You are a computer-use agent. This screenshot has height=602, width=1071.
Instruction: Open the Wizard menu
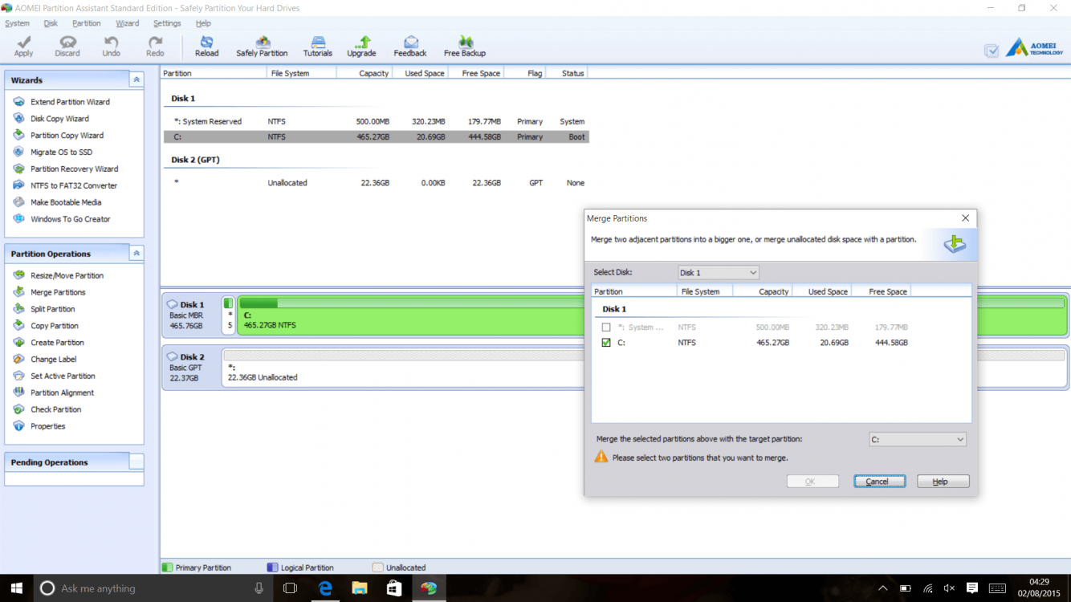(x=127, y=23)
